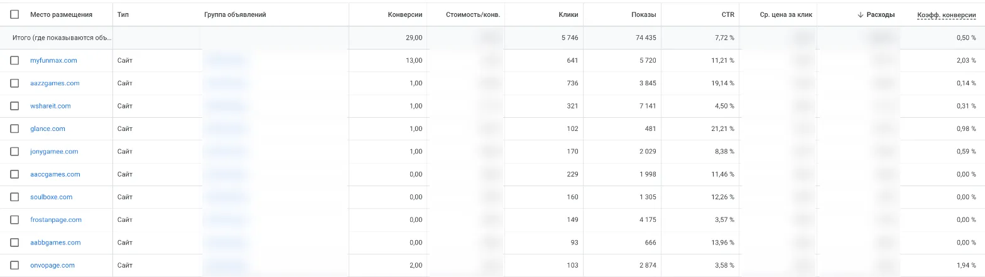
Task: Check the box for myfunmax.com
Action: coord(14,60)
